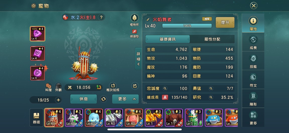
Task: Click the 休息 rest button
Action: pos(83,99)
